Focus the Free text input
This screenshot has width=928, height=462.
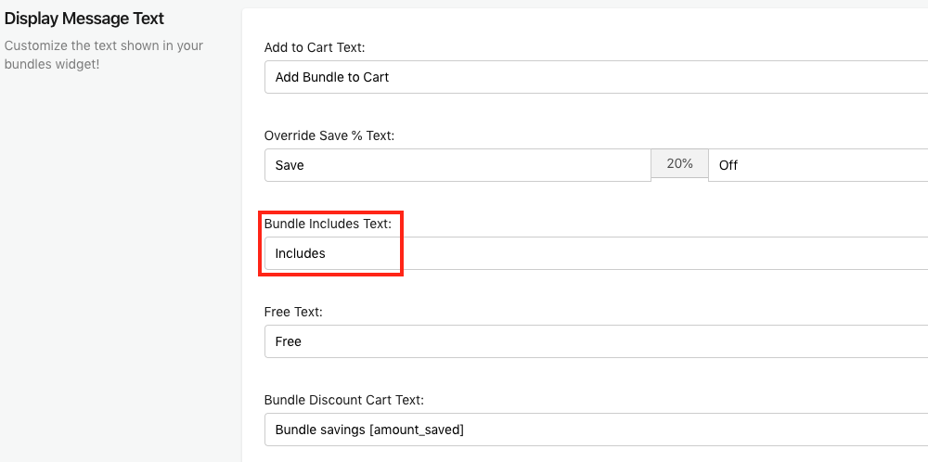tap(596, 341)
